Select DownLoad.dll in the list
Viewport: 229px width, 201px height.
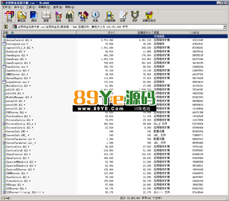pos(115,52)
